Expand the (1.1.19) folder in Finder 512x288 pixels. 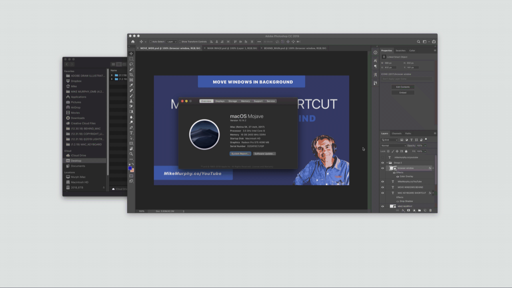coord(112,75)
